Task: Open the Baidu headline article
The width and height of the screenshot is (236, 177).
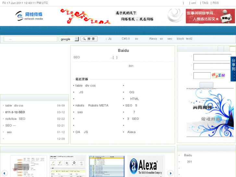Action: coord(123,50)
